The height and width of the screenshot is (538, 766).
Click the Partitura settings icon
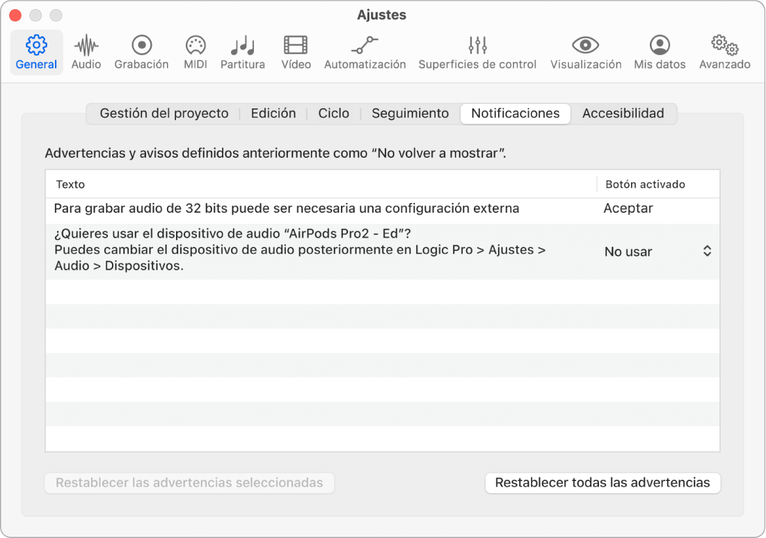click(x=242, y=52)
